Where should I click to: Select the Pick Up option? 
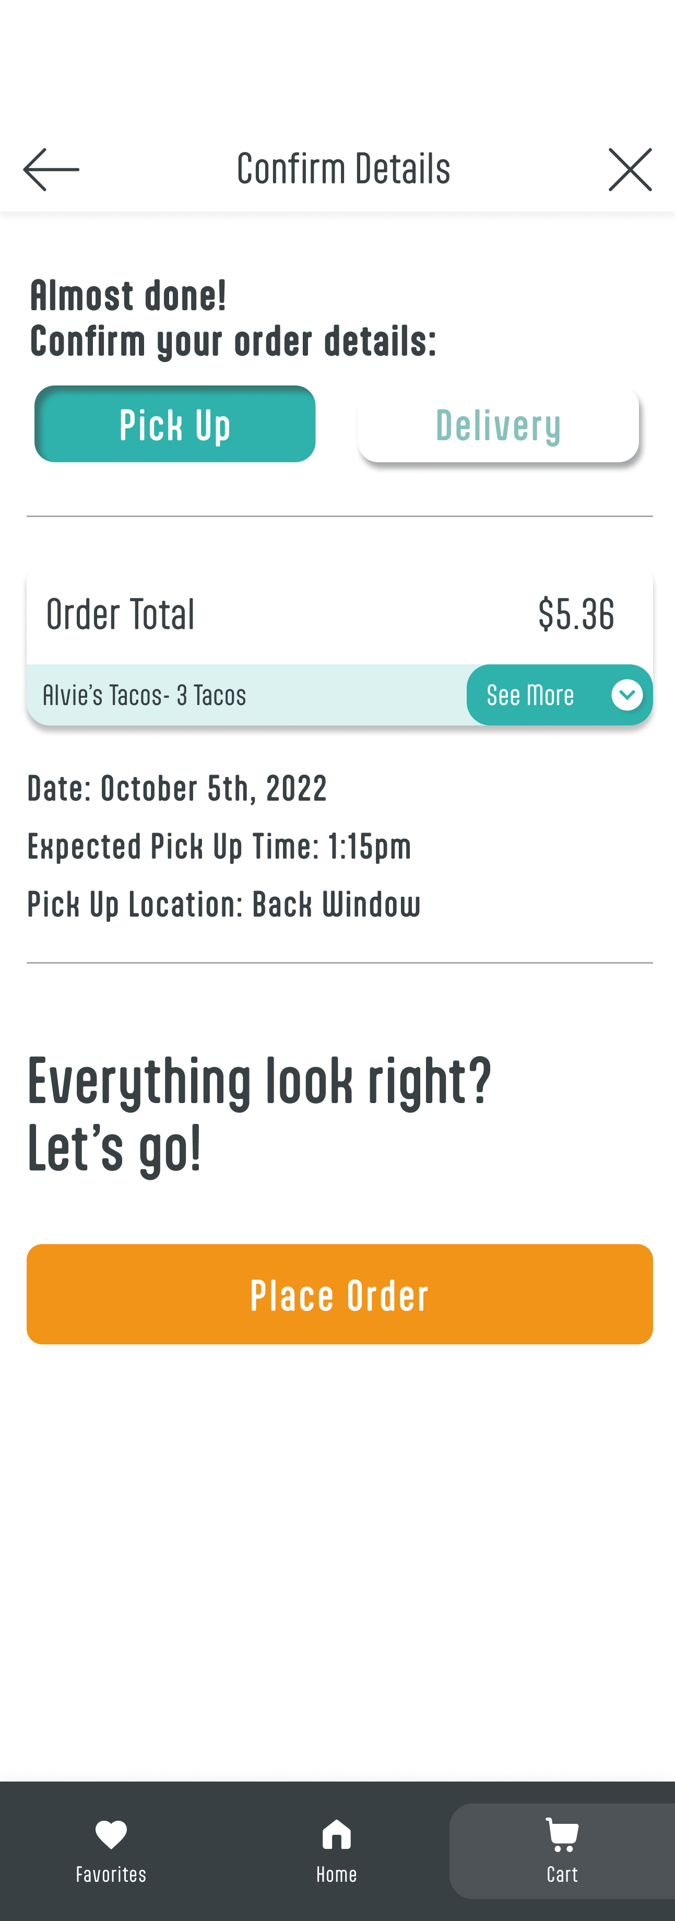tap(175, 424)
